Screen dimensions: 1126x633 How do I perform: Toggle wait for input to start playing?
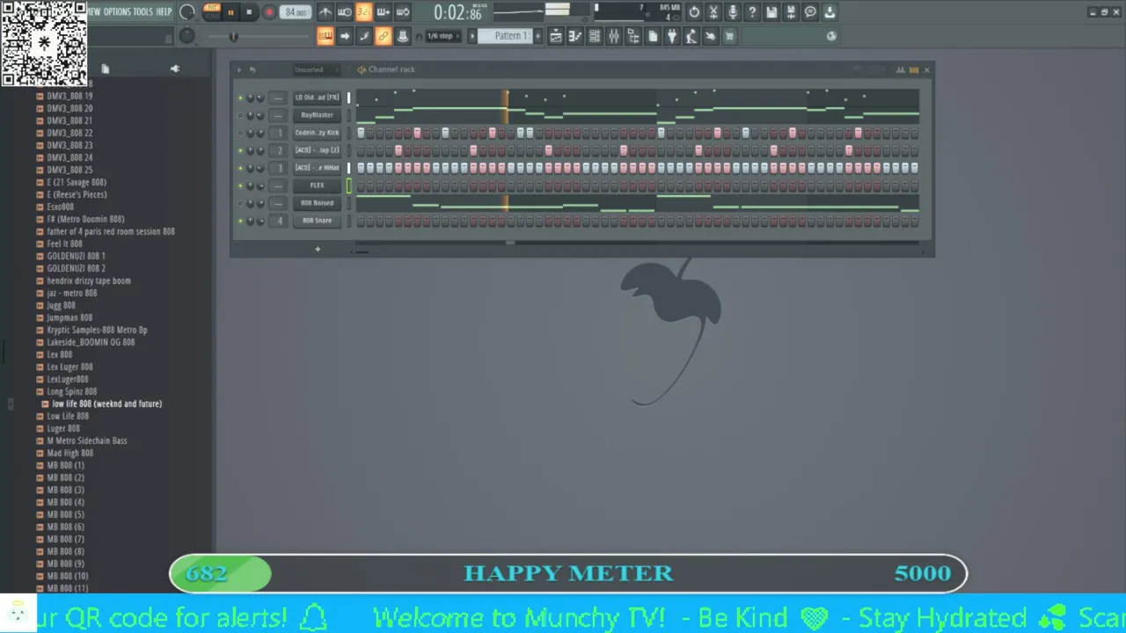pos(345,12)
